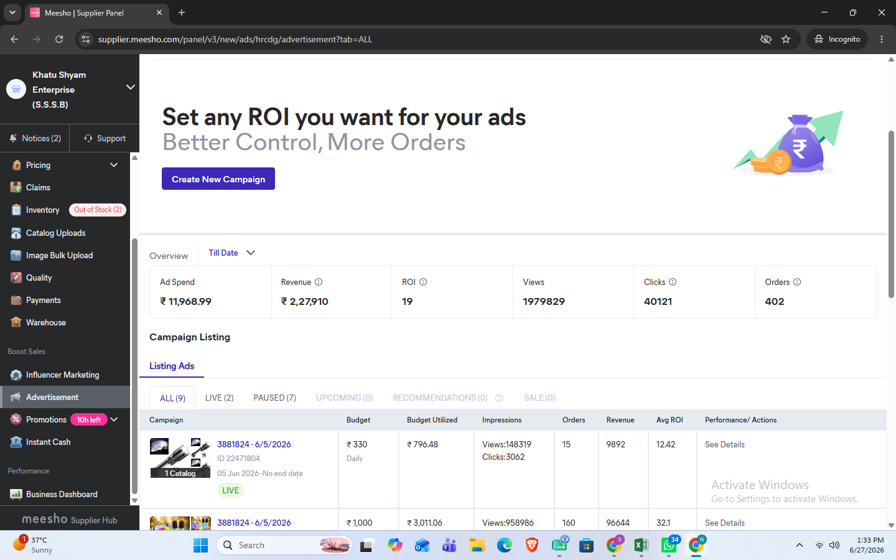
Task: Open the Catalog Uploads icon
Action: tap(16, 233)
